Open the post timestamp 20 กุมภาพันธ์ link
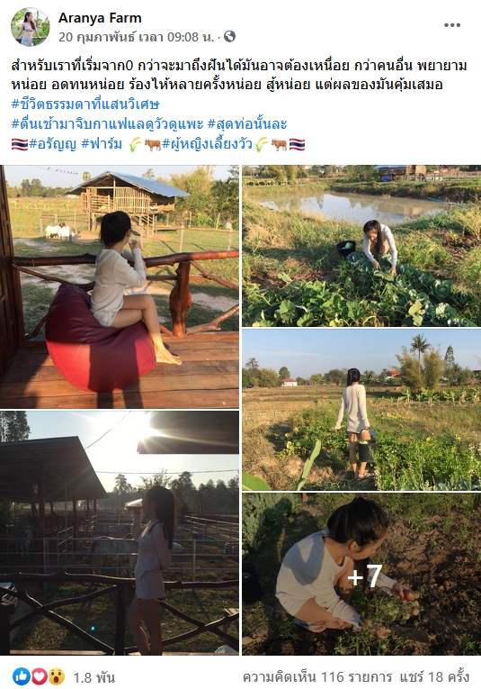The image size is (481, 689). (136, 37)
